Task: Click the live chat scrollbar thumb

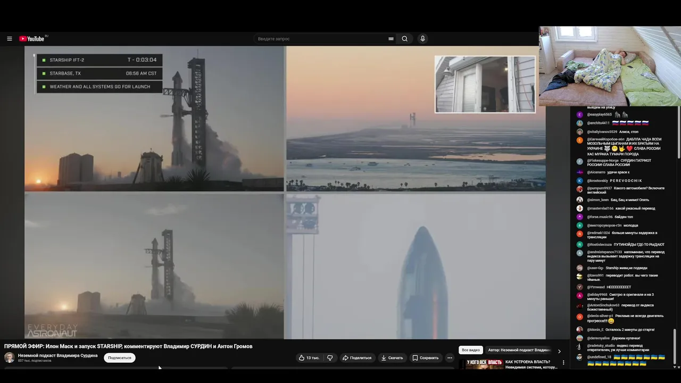Action: point(675,346)
